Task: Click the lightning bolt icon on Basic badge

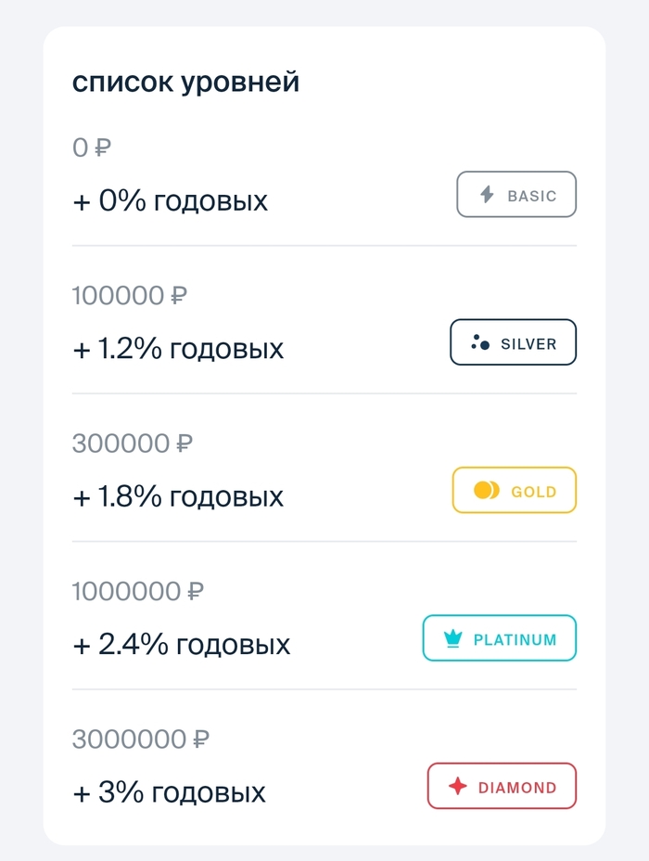Action: (x=487, y=195)
